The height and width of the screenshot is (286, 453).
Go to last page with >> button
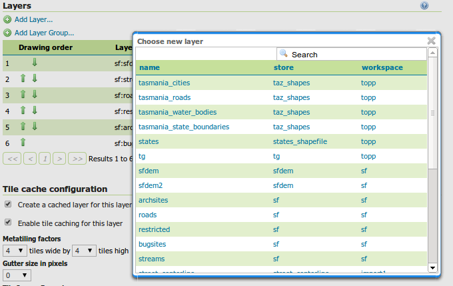(x=77, y=159)
